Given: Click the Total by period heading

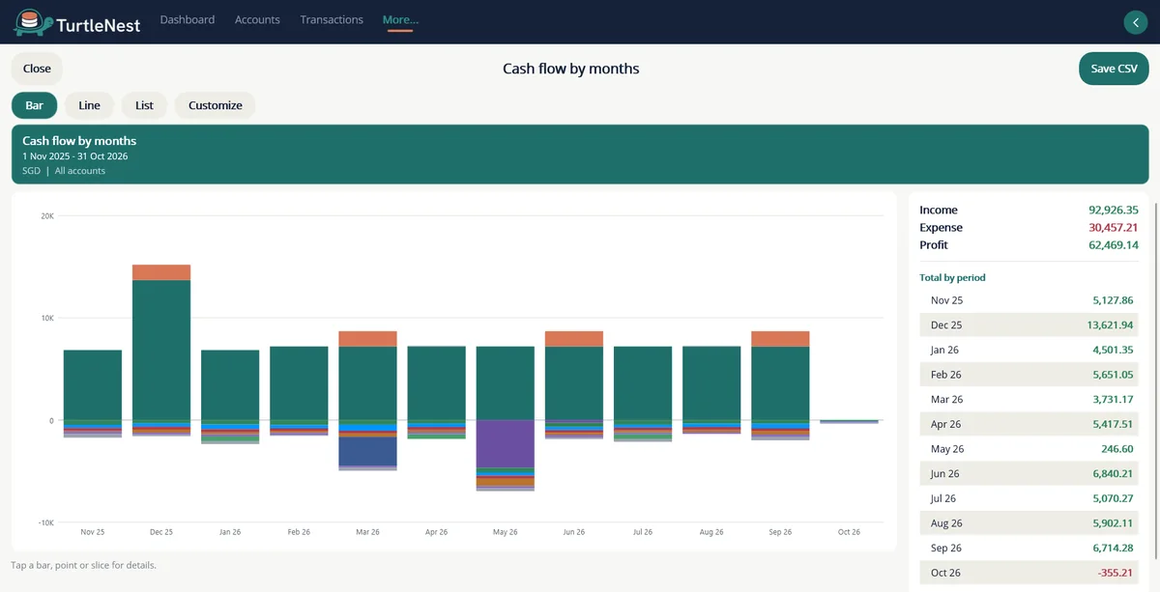Looking at the screenshot, I should [x=952, y=277].
